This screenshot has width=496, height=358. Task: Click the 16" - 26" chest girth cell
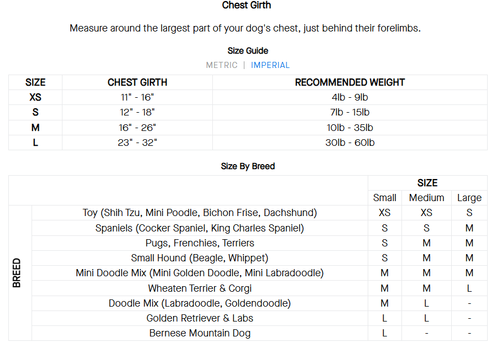tap(137, 128)
